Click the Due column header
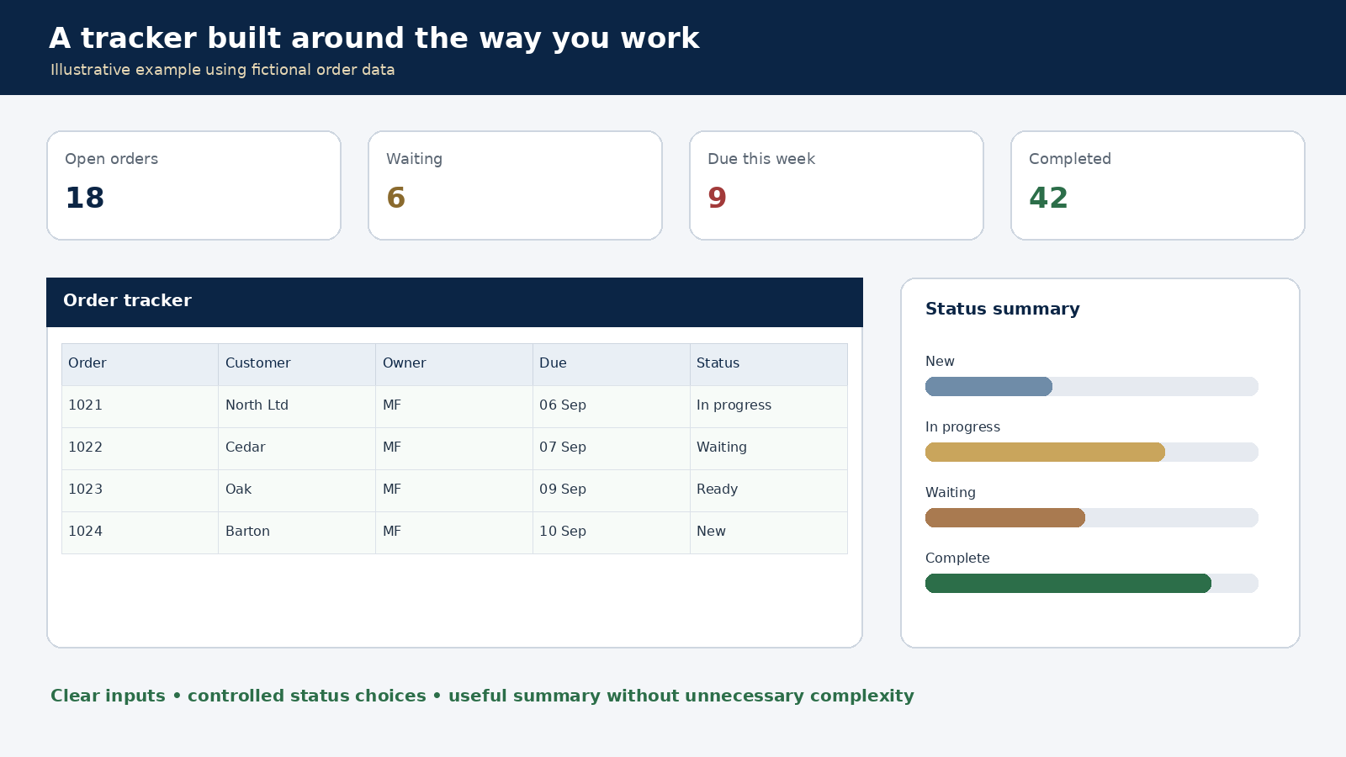This screenshot has height=757, width=1346. click(612, 364)
